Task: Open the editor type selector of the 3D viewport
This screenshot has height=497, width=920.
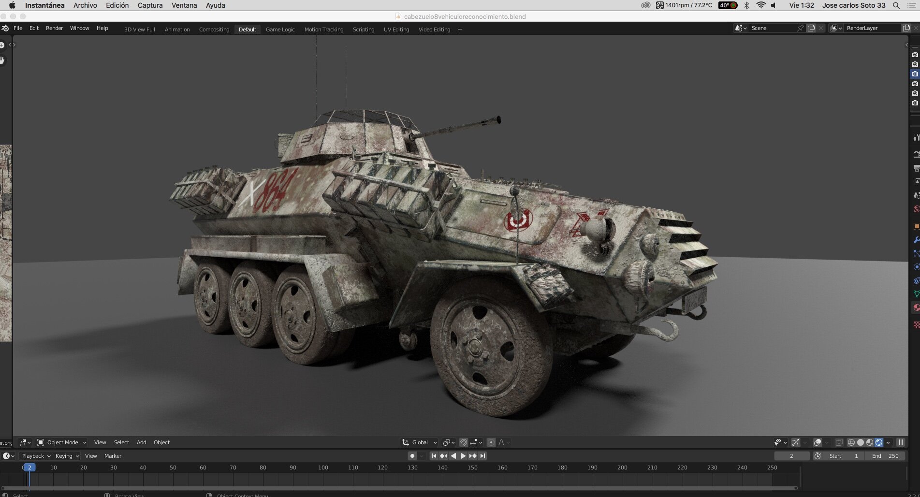Action: [x=25, y=442]
